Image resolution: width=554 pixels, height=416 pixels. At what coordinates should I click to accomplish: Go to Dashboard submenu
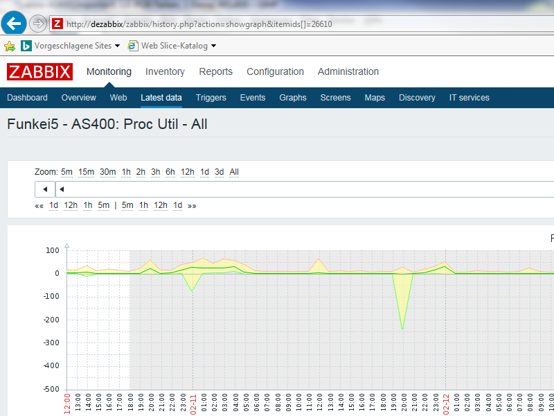[27, 98]
